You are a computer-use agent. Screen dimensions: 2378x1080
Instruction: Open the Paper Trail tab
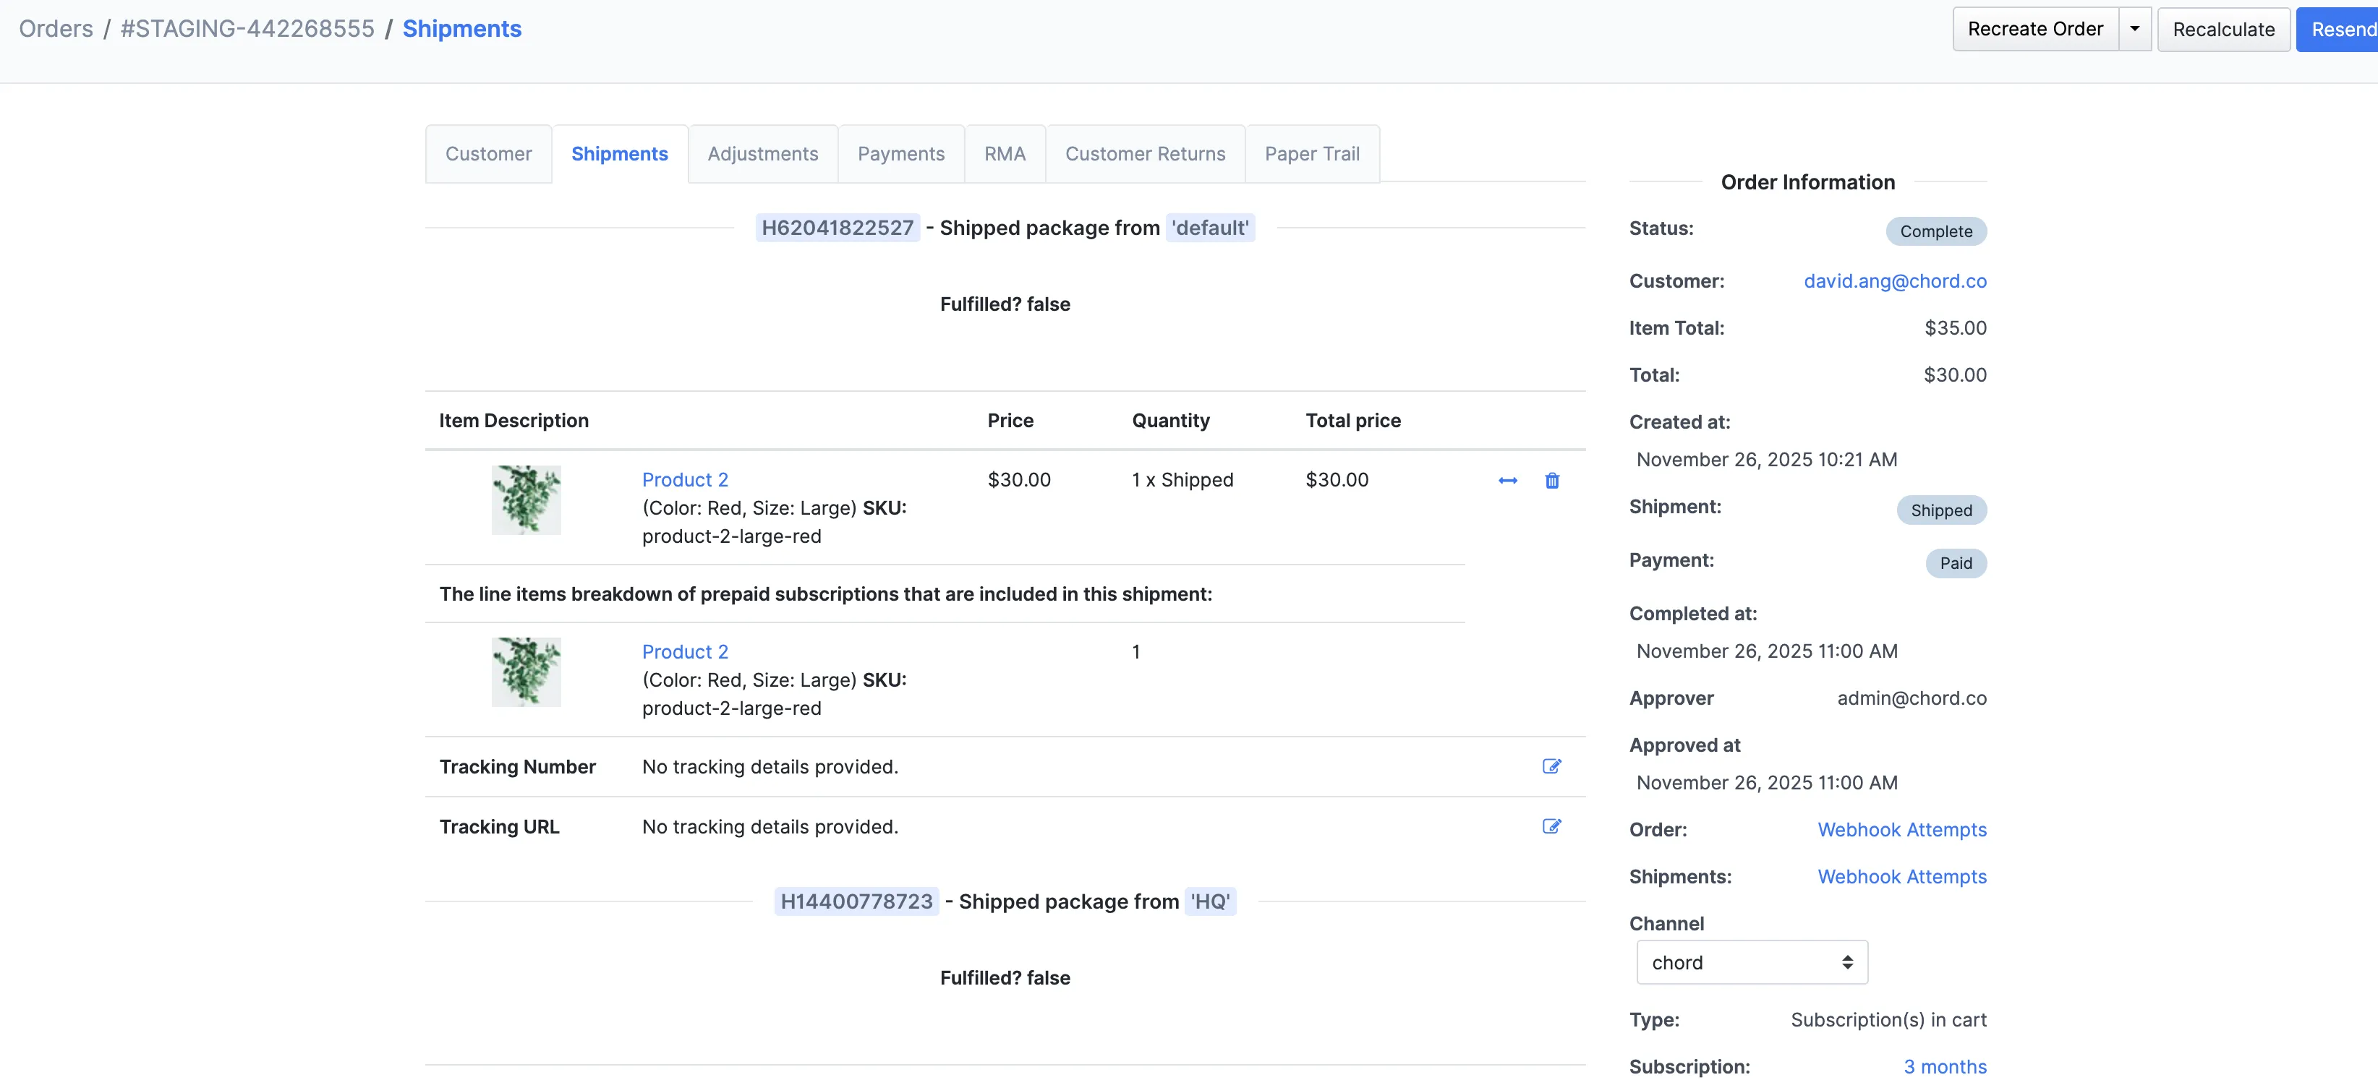click(1312, 153)
